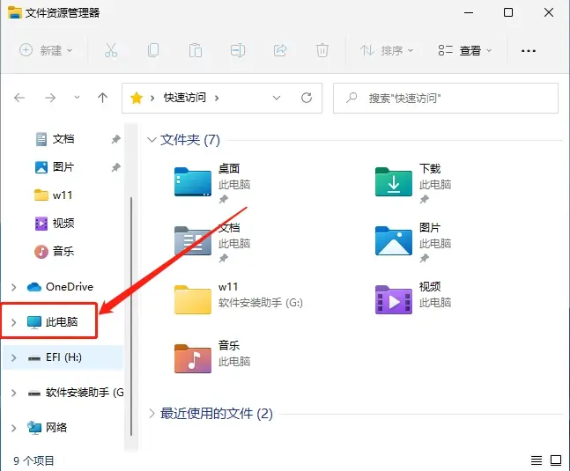Screen dimensions: 570x471
Task: Close the 文件资源管理器 window
Action: pyautogui.click(x=549, y=12)
